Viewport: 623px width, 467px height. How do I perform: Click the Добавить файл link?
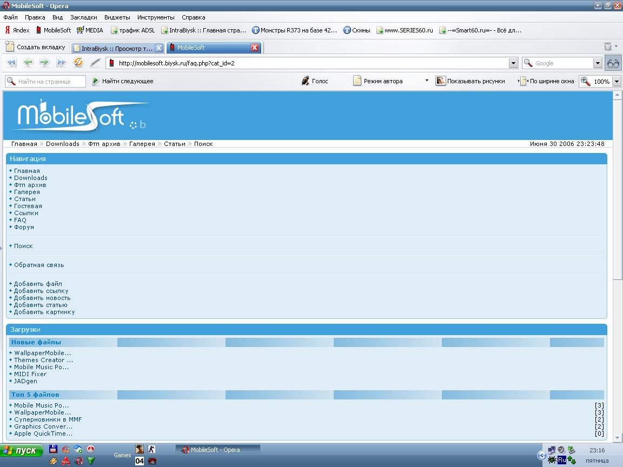(x=38, y=284)
